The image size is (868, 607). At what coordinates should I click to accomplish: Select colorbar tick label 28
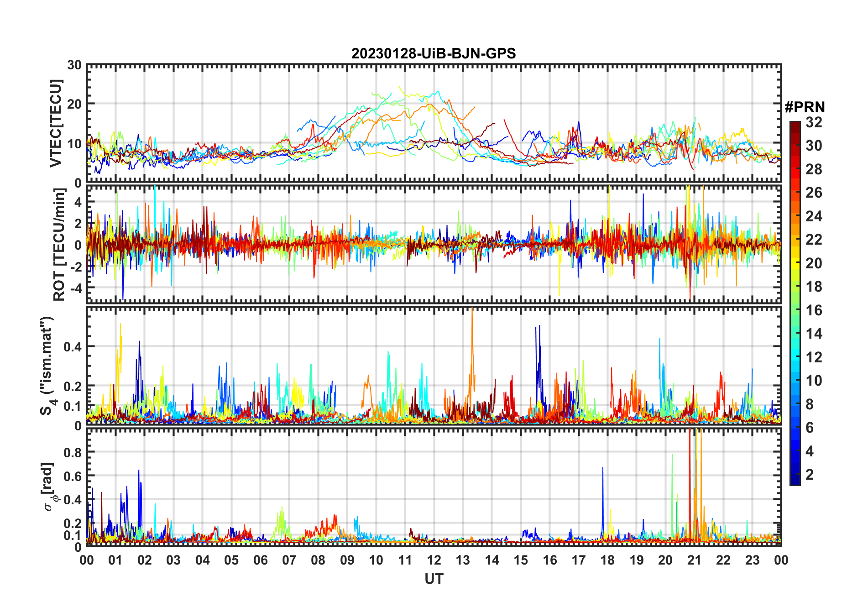(814, 169)
